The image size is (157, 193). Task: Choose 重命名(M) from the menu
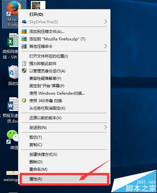tap(64, 169)
